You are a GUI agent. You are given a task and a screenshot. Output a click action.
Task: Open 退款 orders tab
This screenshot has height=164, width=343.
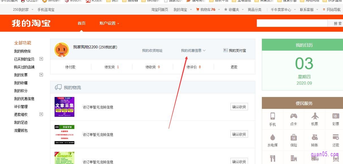tap(234, 67)
